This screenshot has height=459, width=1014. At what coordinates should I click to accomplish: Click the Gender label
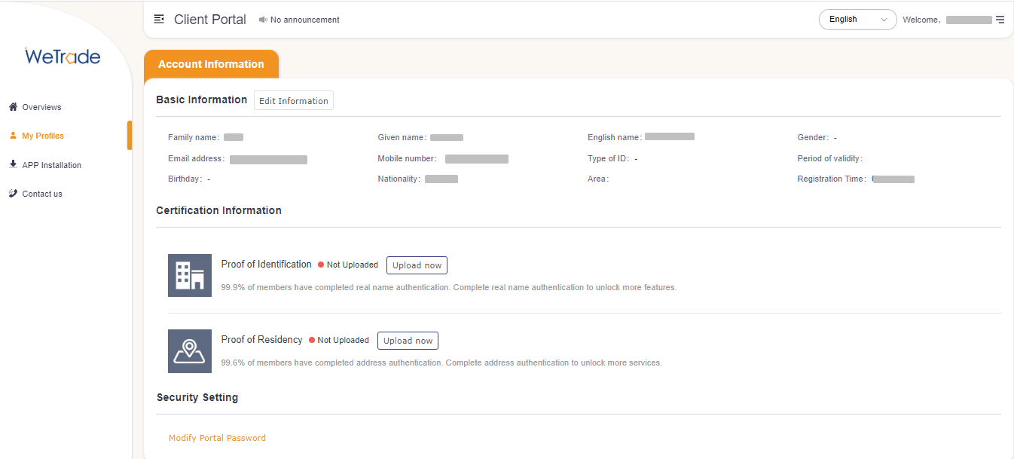814,137
